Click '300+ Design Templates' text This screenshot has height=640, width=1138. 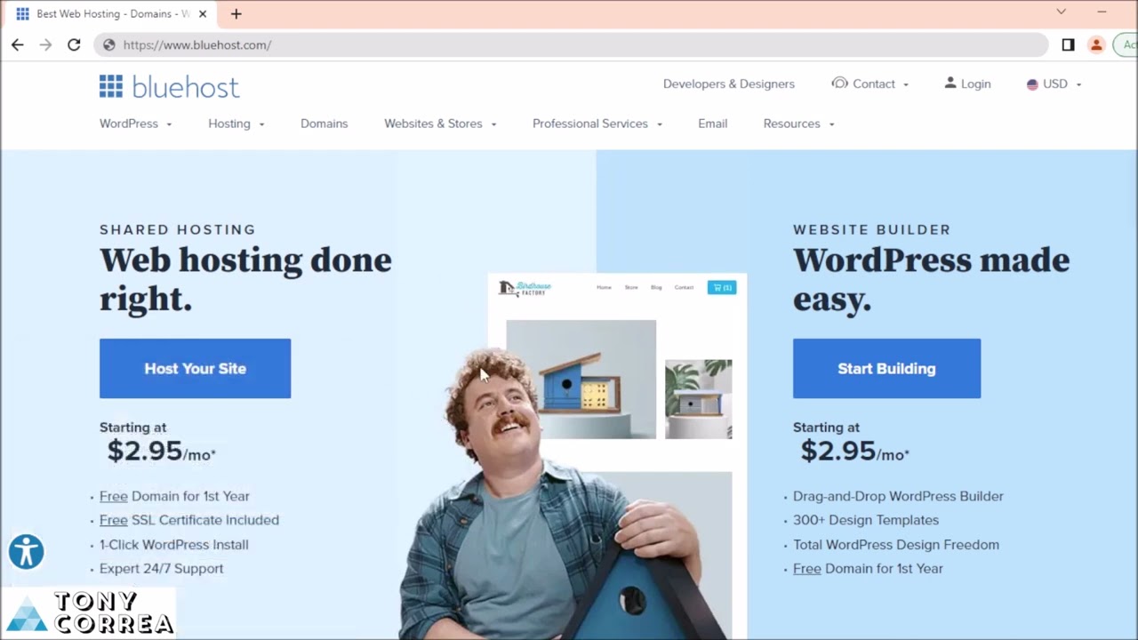tap(866, 520)
